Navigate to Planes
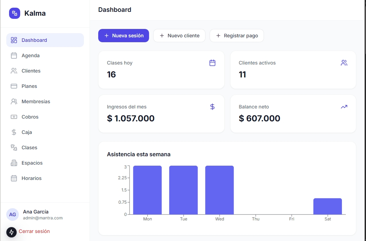 [x=45, y=86]
